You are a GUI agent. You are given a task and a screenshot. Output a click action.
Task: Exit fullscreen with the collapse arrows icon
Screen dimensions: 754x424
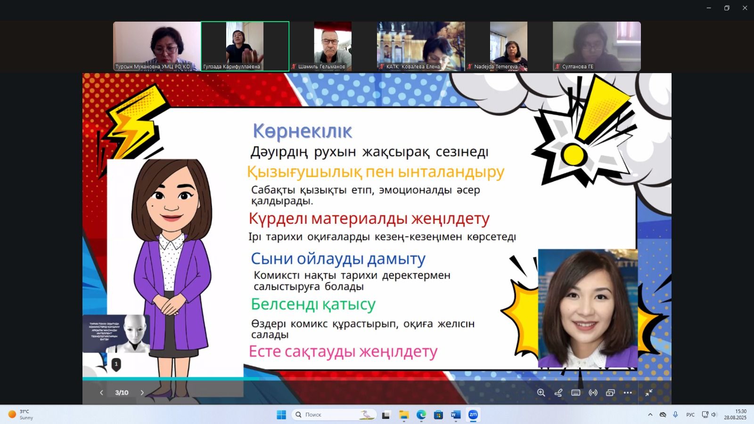pos(649,392)
